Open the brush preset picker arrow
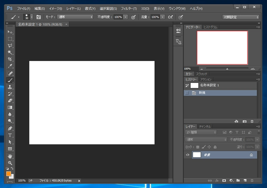267x188 pixels. pos(32,17)
